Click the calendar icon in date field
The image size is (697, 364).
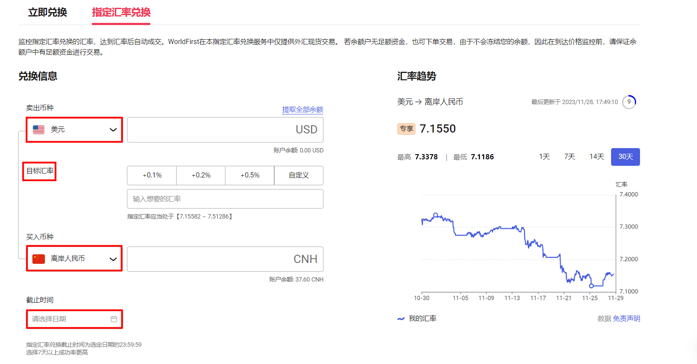point(114,319)
